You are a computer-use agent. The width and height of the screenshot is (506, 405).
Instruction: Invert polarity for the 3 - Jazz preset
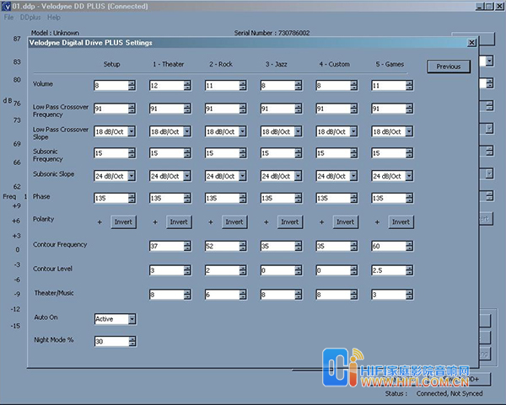tap(289, 221)
